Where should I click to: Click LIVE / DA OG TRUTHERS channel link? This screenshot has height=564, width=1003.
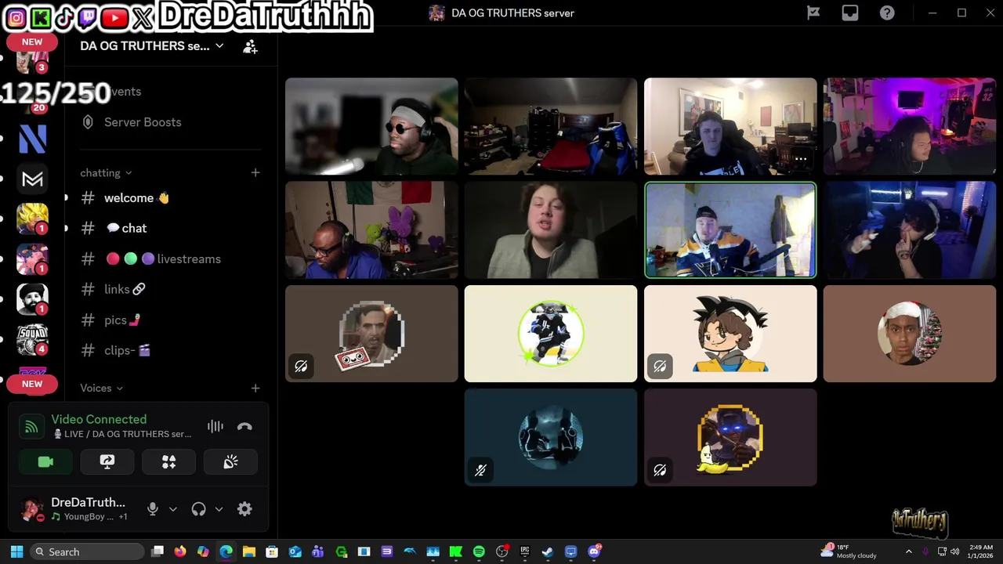pyautogui.click(x=121, y=434)
